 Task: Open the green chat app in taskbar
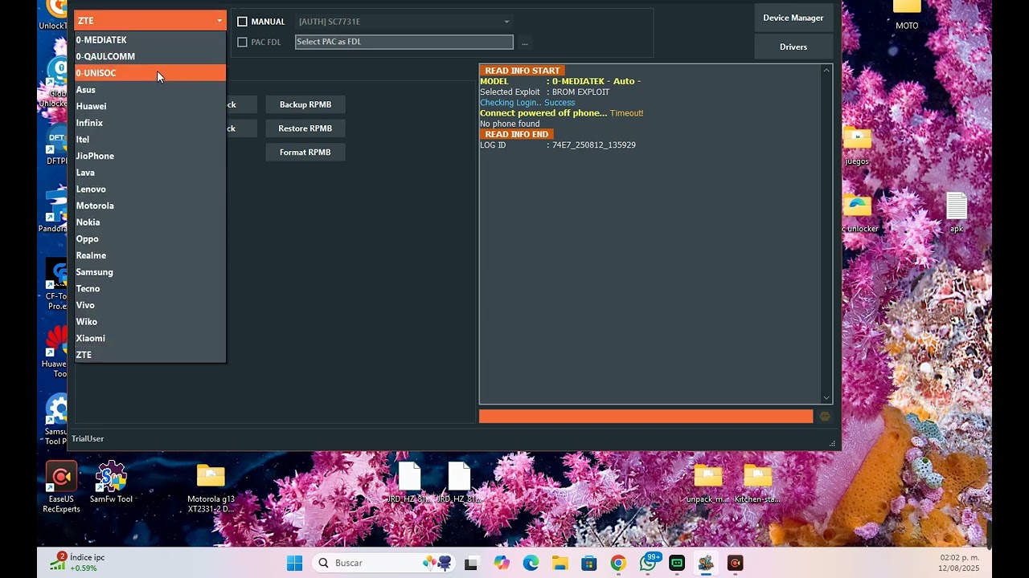(677, 563)
